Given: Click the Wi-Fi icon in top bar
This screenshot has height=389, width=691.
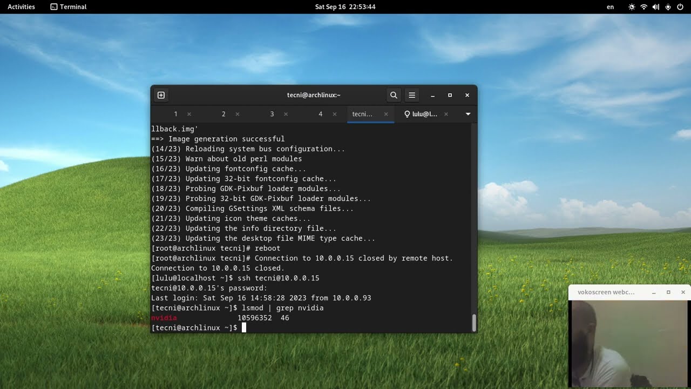Looking at the screenshot, I should (643, 7).
